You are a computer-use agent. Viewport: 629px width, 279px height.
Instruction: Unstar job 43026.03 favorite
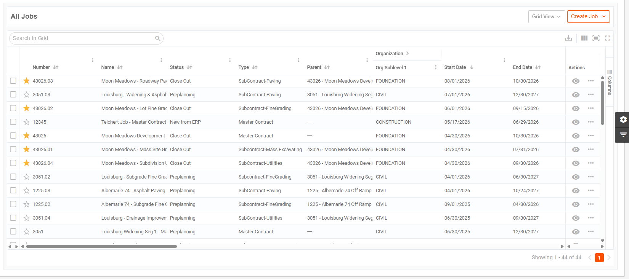point(26,81)
